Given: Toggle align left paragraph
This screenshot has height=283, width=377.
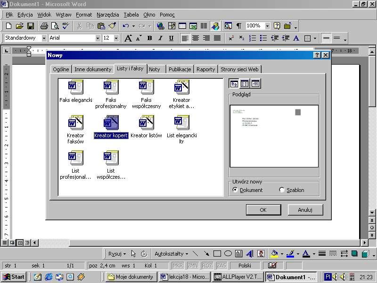Looking at the screenshot, I should pyautogui.click(x=185, y=38).
